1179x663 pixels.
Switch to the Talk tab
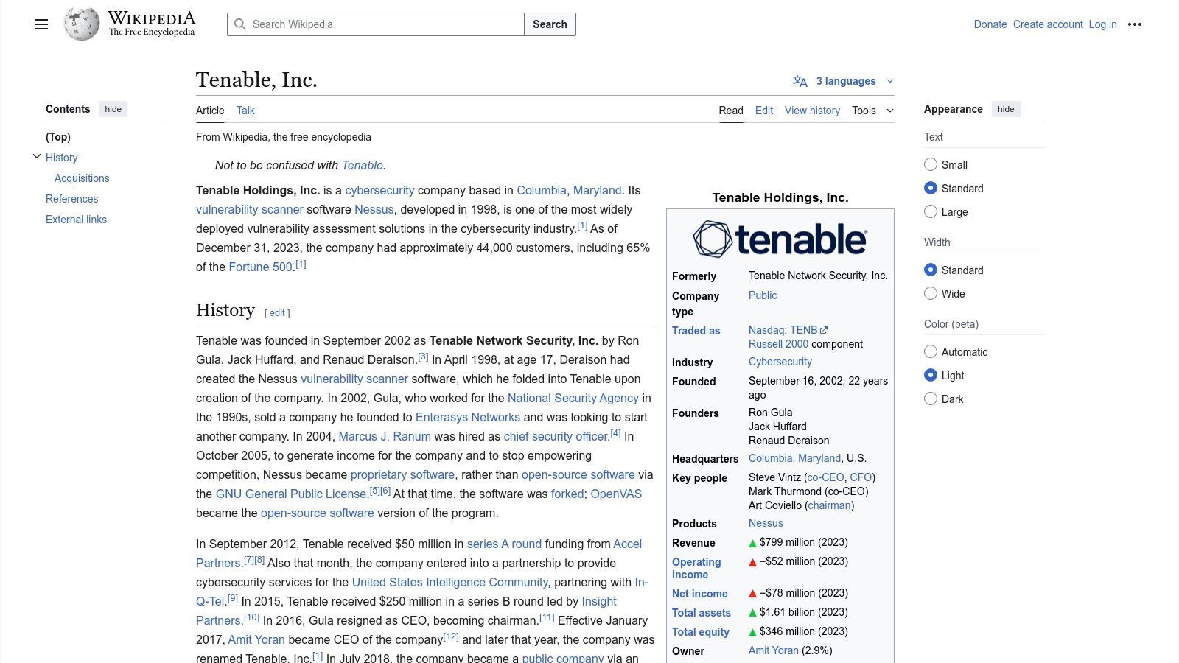pyautogui.click(x=245, y=110)
